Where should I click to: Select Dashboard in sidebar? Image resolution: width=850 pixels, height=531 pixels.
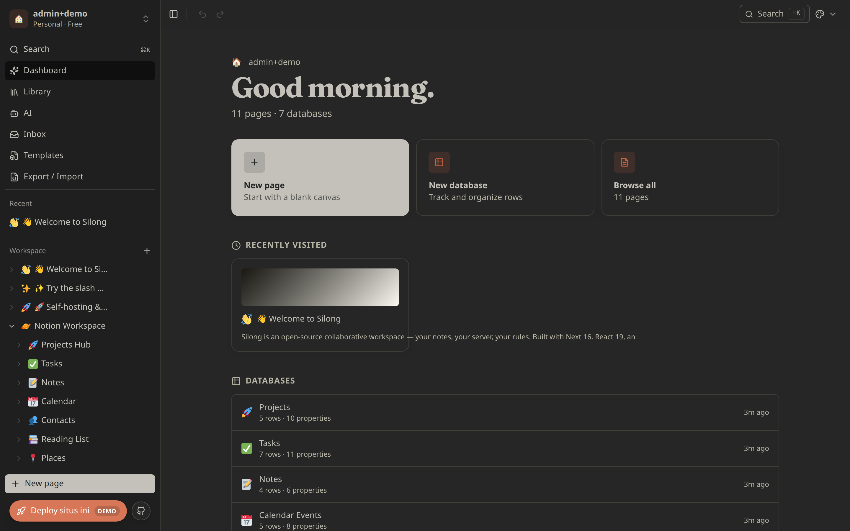(x=80, y=71)
